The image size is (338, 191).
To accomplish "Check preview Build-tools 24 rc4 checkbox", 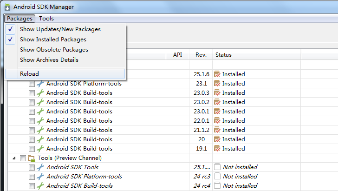I will click(x=32, y=186).
